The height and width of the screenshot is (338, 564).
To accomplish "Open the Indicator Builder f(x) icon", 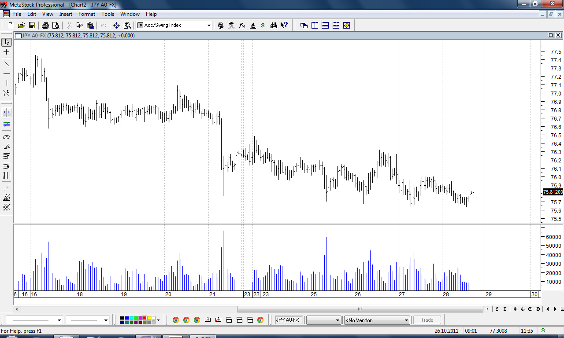I will [242, 26].
